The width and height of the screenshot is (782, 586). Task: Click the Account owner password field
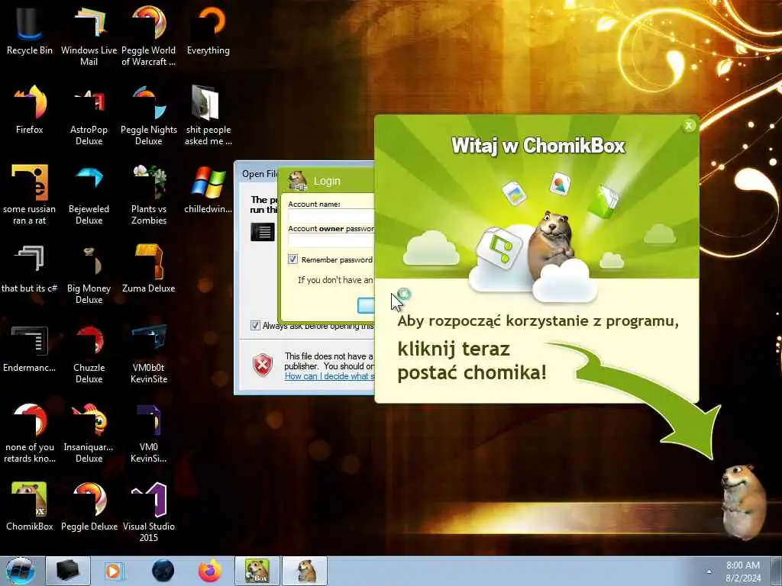(x=331, y=240)
